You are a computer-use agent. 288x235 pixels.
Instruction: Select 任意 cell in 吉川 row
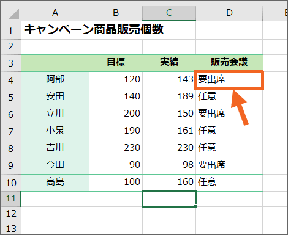tap(229, 148)
